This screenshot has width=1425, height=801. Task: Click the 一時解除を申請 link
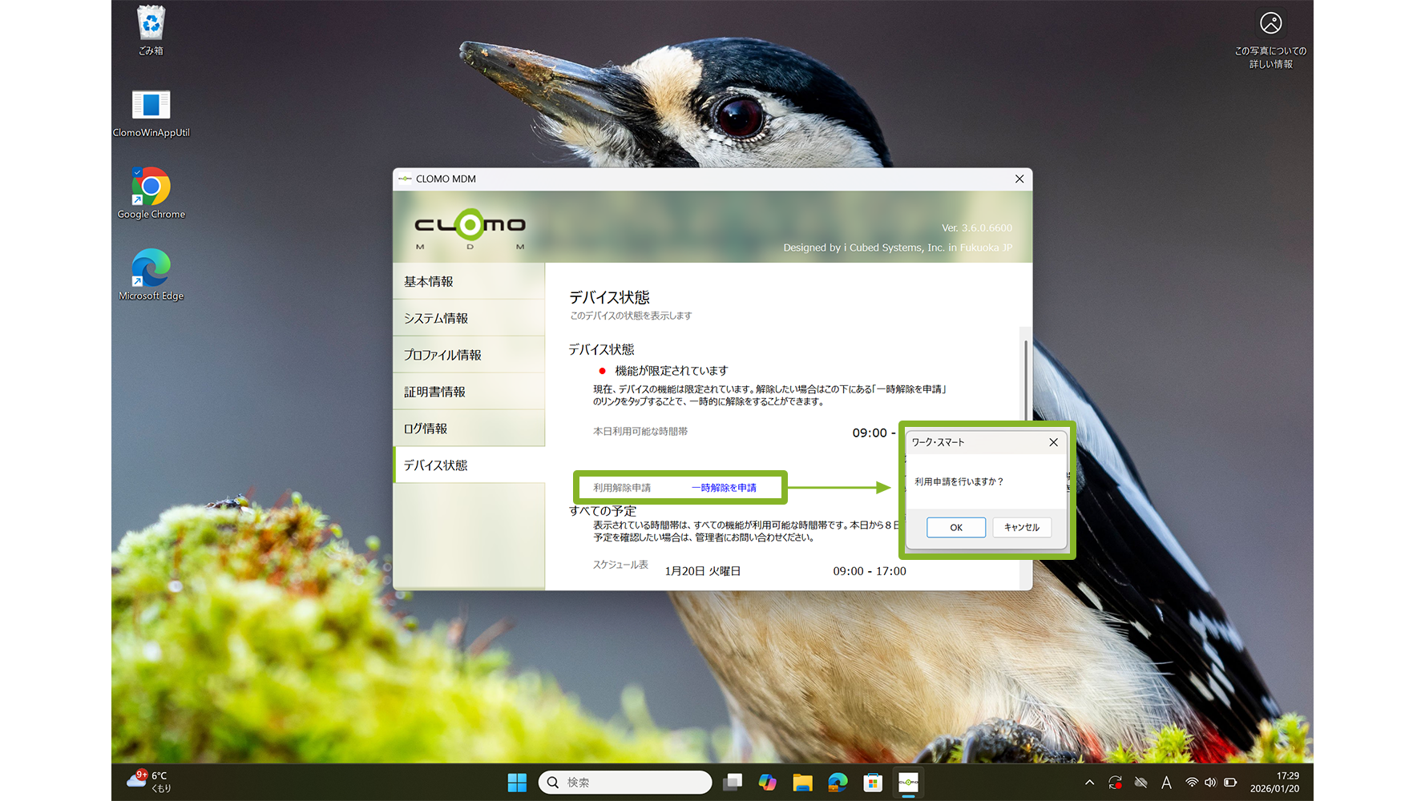pyautogui.click(x=724, y=488)
